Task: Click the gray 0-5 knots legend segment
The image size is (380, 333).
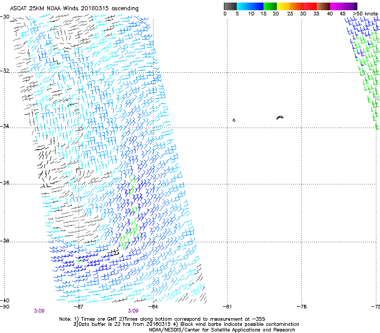Action: [230, 6]
